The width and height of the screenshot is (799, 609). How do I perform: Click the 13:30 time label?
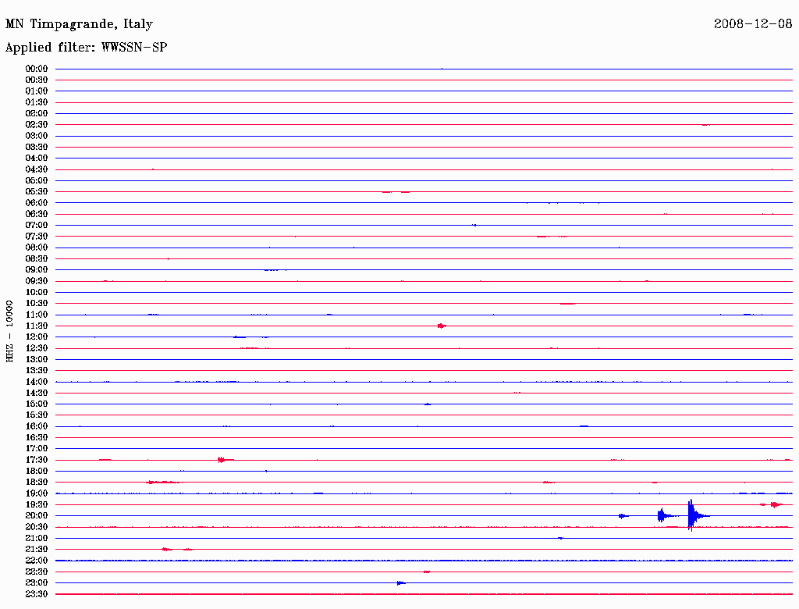[x=37, y=371]
